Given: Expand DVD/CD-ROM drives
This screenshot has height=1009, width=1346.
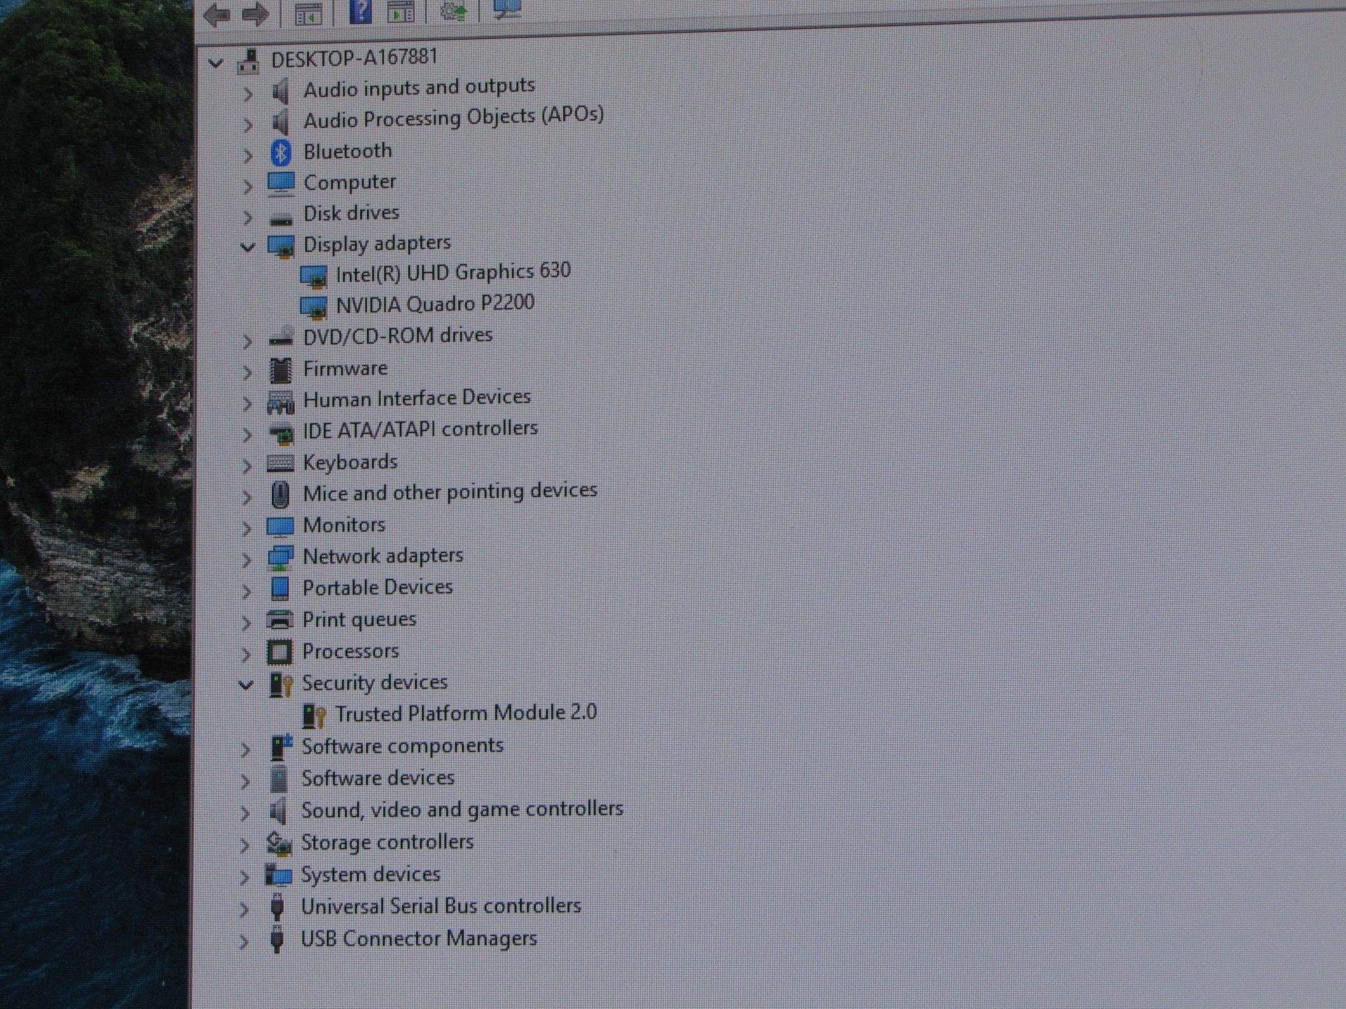Looking at the screenshot, I should coord(247,341).
